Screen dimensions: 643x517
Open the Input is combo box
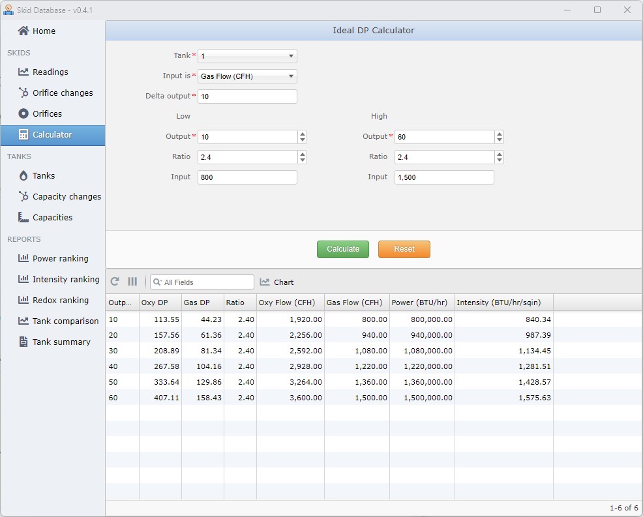point(291,76)
